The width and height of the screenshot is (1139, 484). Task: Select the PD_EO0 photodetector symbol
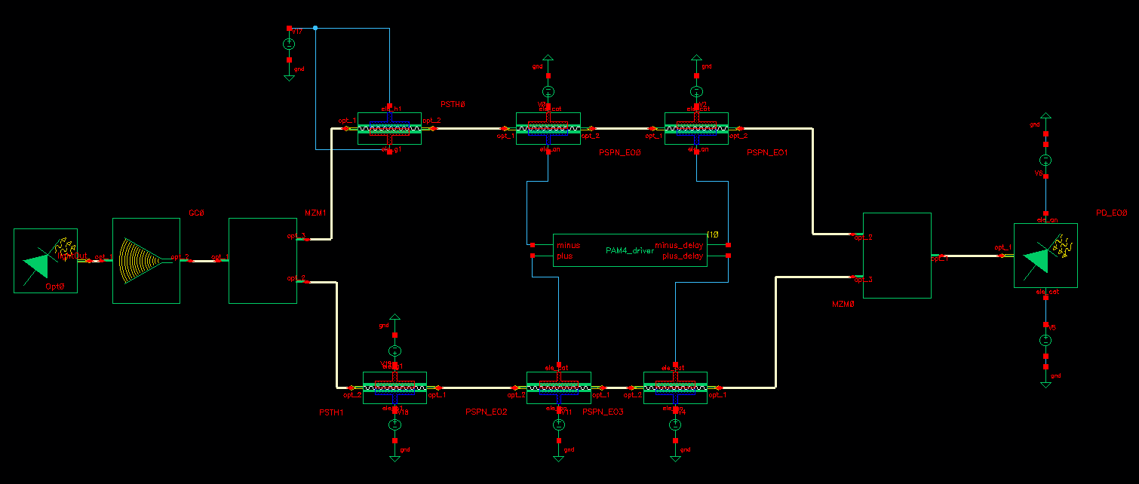click(x=1045, y=256)
